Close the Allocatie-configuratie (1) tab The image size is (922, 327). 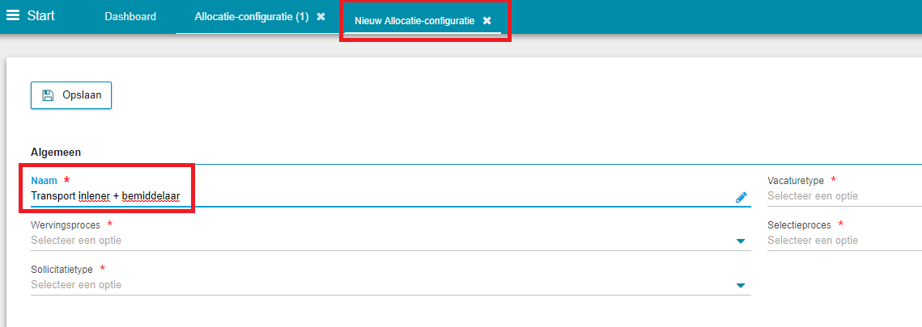point(321,17)
